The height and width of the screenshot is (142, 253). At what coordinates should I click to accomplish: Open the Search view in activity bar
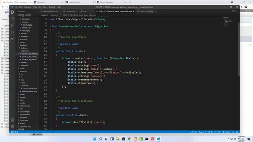12,19
